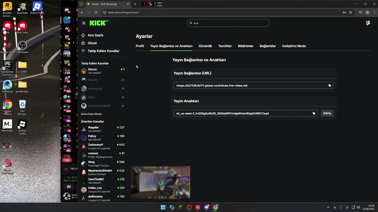378x212 pixels.
Task: Focus the Ara search box
Action: coord(228,23)
